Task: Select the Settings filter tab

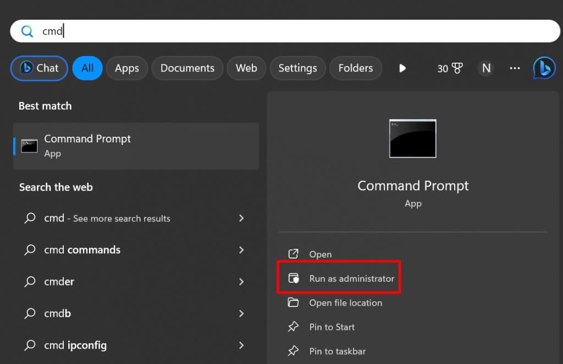Action: point(297,68)
